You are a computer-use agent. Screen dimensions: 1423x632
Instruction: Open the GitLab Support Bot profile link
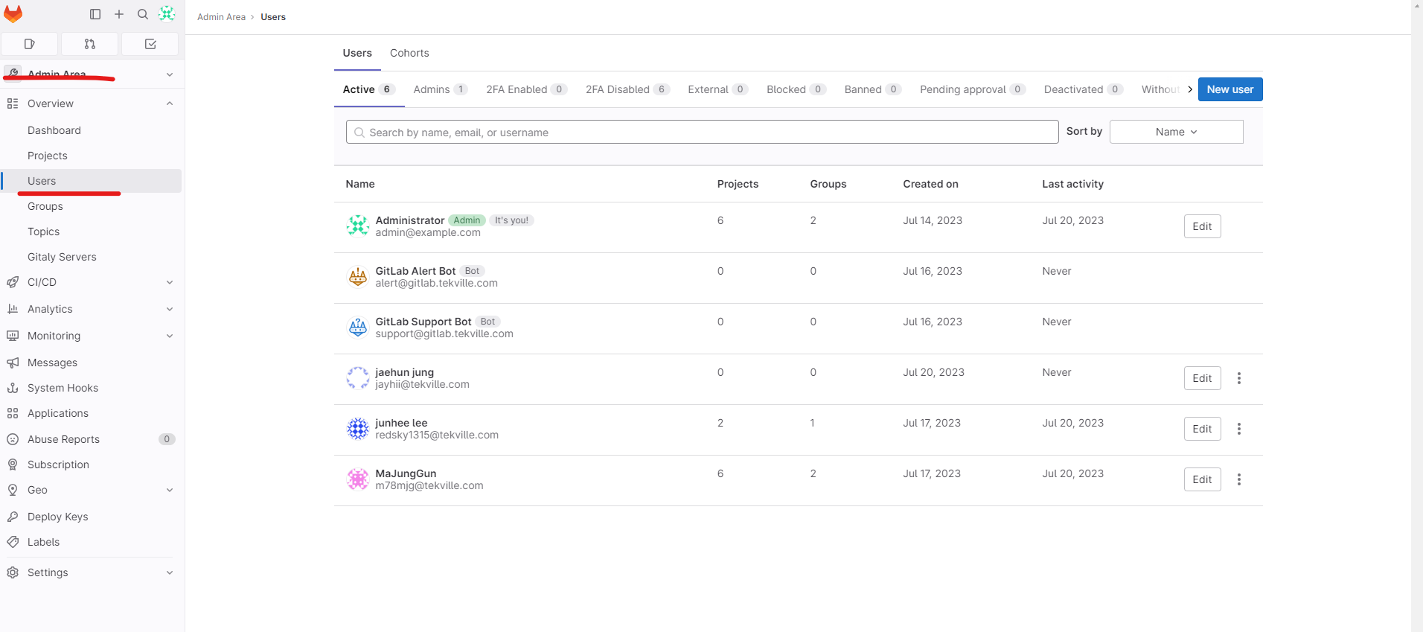click(423, 322)
